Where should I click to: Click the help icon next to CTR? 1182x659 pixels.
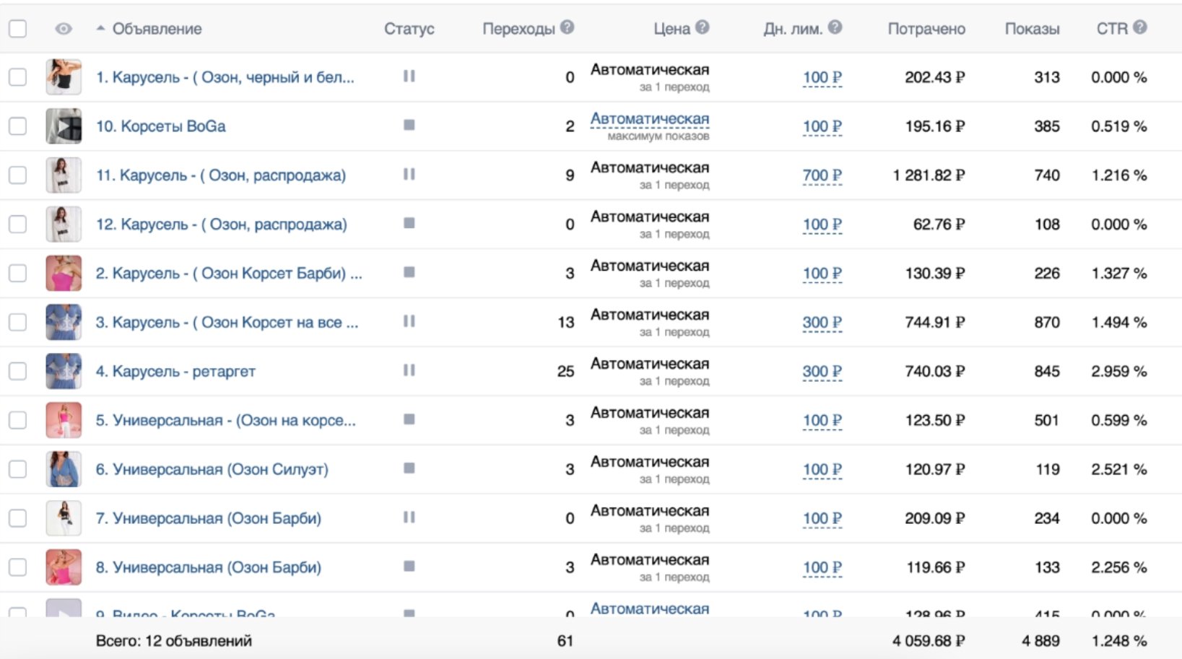pyautogui.click(x=1140, y=27)
